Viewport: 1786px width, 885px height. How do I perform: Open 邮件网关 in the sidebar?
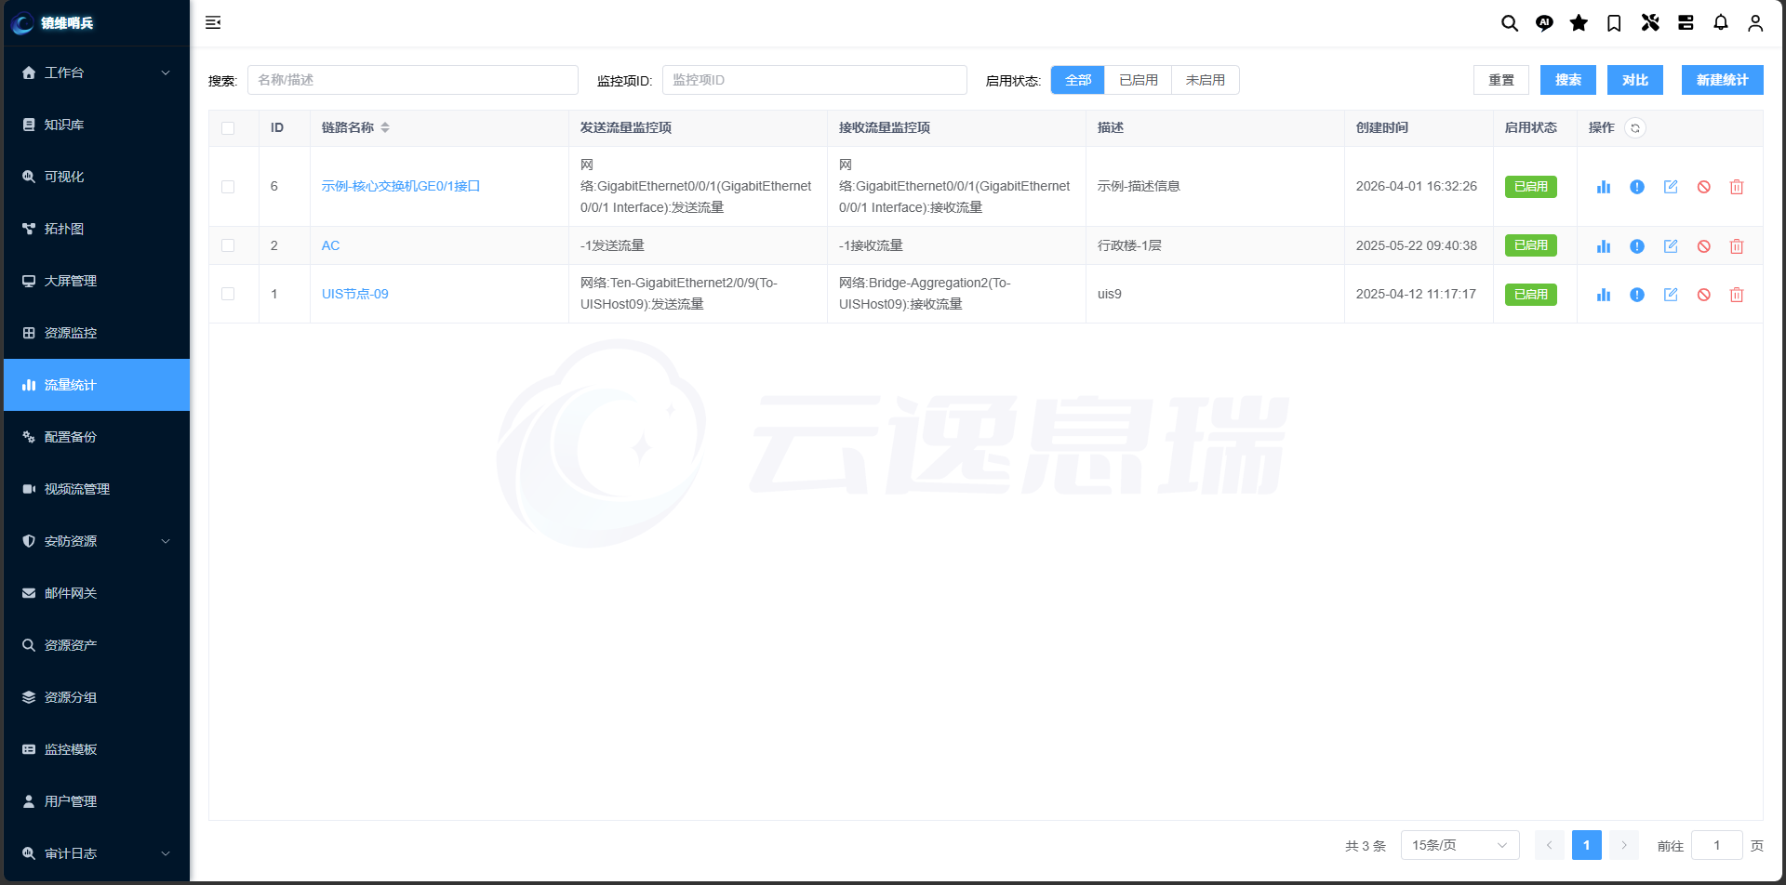pos(97,593)
